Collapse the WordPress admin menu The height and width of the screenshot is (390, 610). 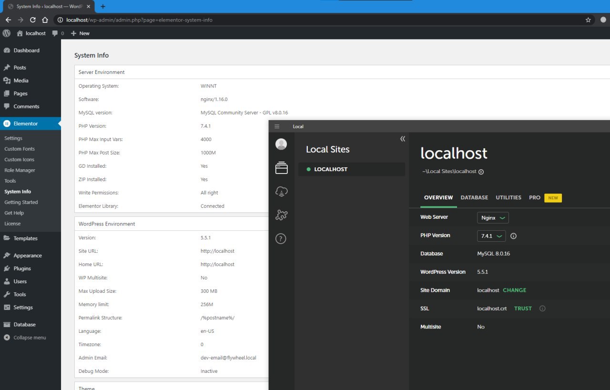[25, 338]
